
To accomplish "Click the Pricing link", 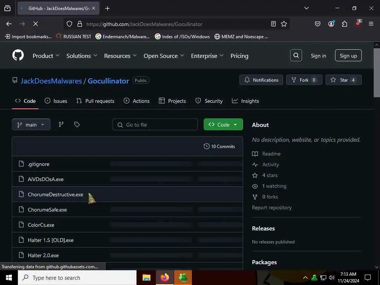I will [239, 56].
